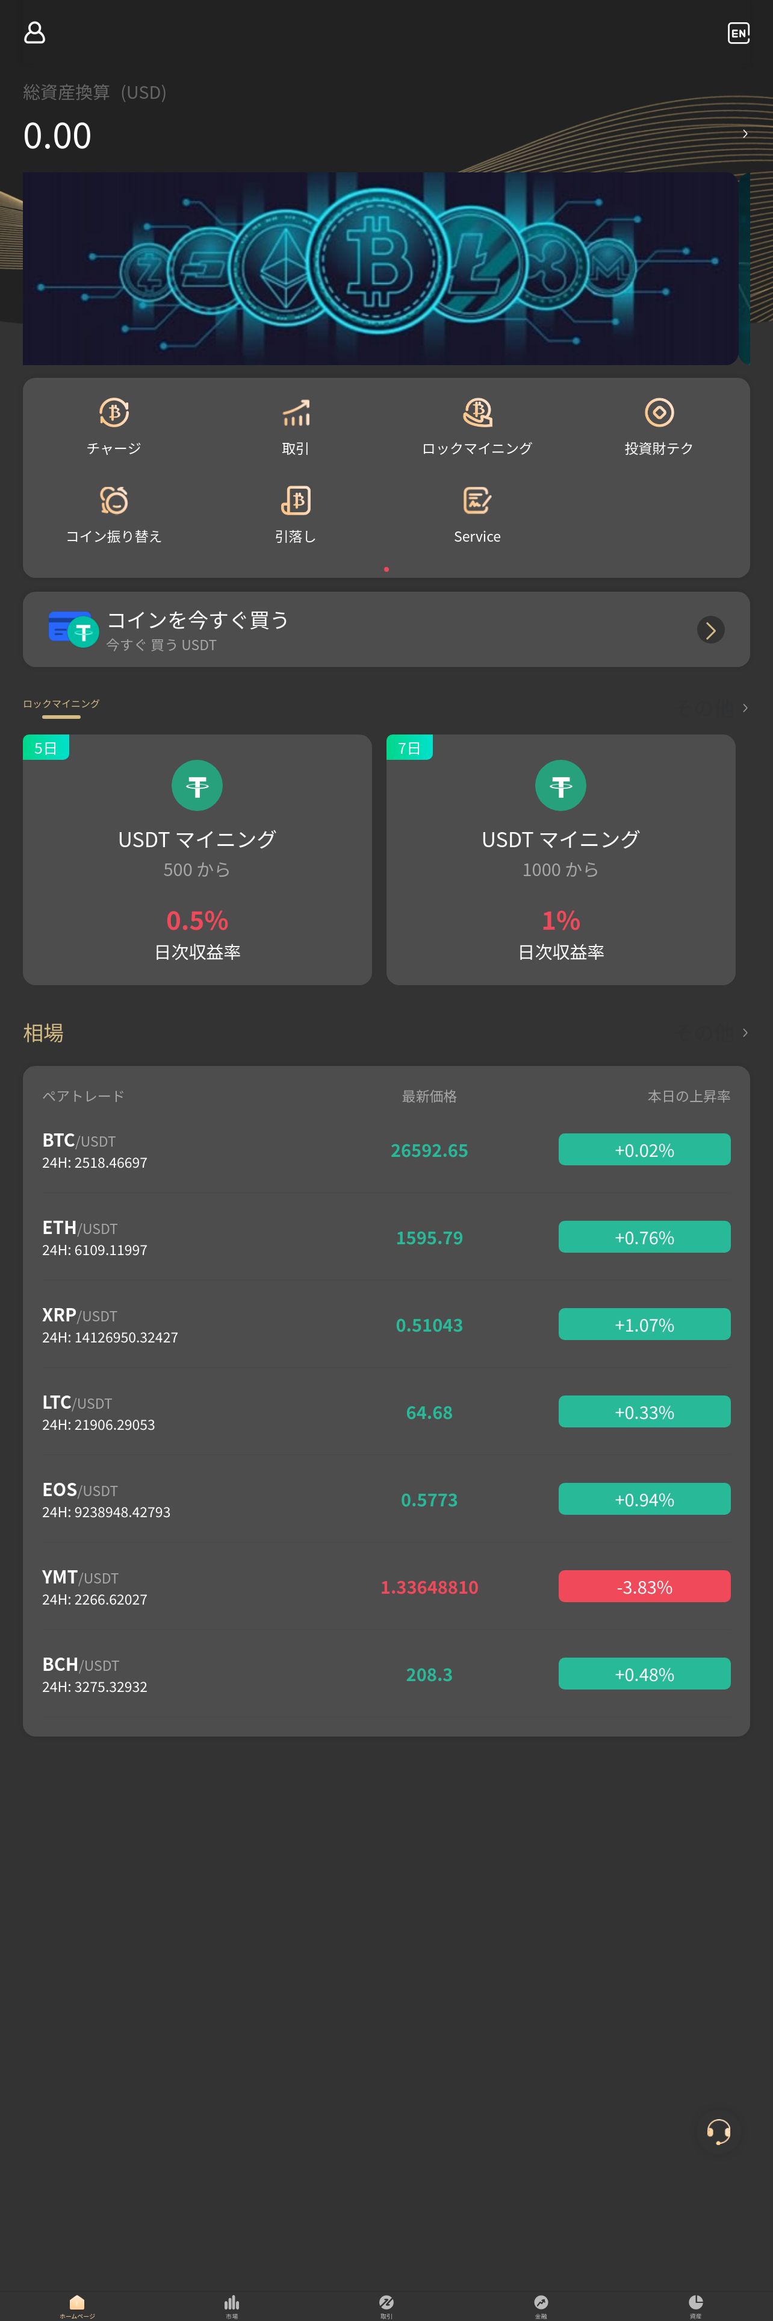Click the customer support headset icon
Viewport: 773px width, 2321px height.
pyautogui.click(x=718, y=2131)
